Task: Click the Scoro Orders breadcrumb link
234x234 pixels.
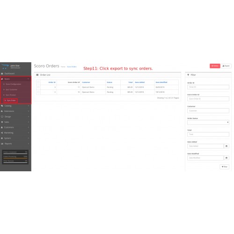Action: coord(72,67)
